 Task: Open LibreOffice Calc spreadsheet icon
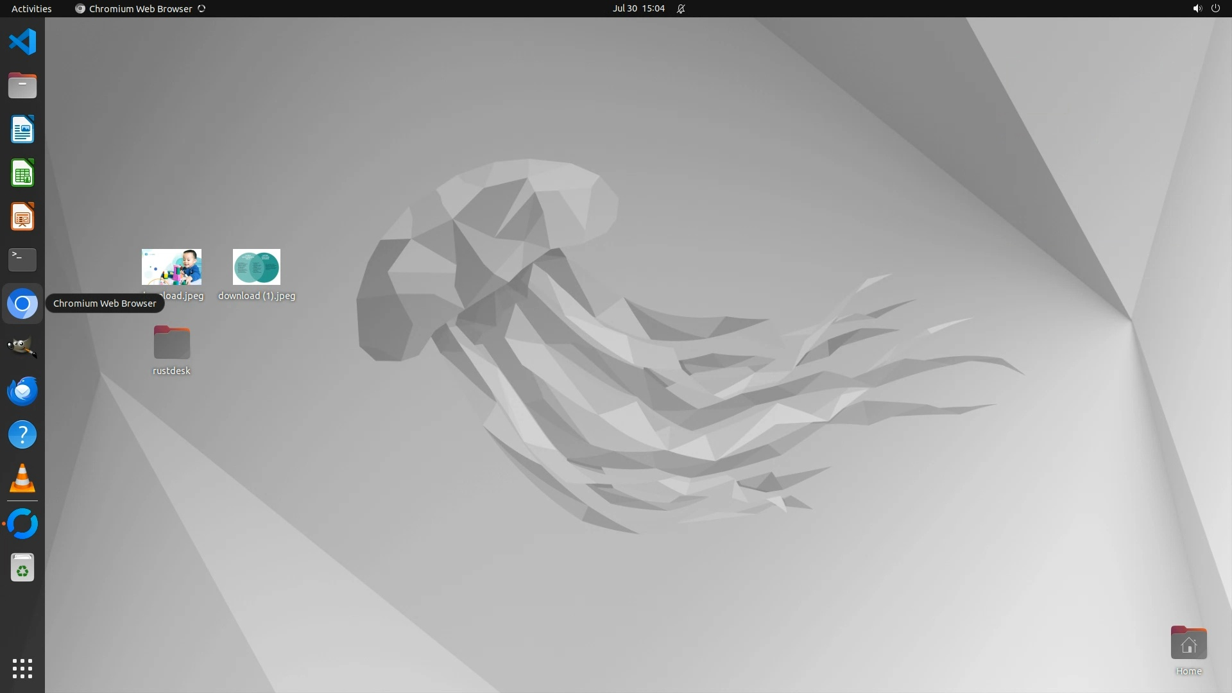point(22,173)
